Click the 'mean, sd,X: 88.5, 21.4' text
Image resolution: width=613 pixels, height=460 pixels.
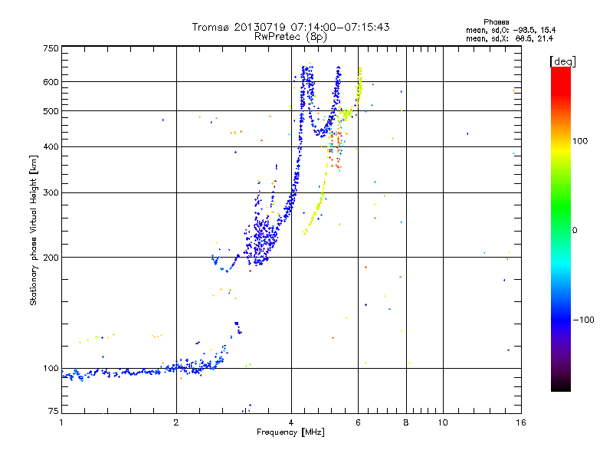coord(510,38)
